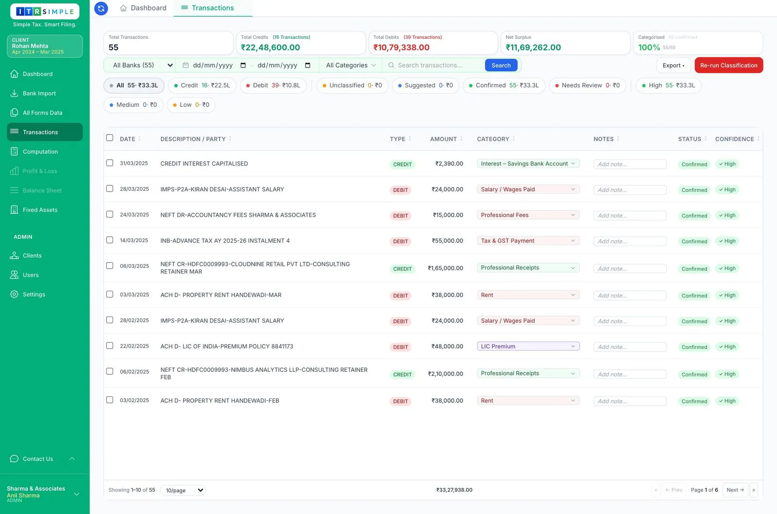The width and height of the screenshot is (777, 514).
Task: Click the Re-run Classification button
Action: pyautogui.click(x=728, y=66)
